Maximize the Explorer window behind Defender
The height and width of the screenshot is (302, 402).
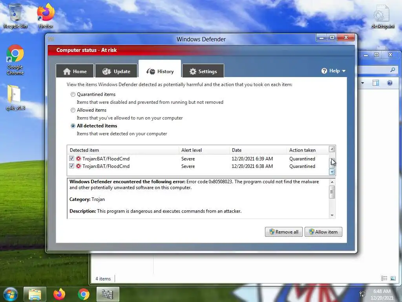(x=376, y=55)
